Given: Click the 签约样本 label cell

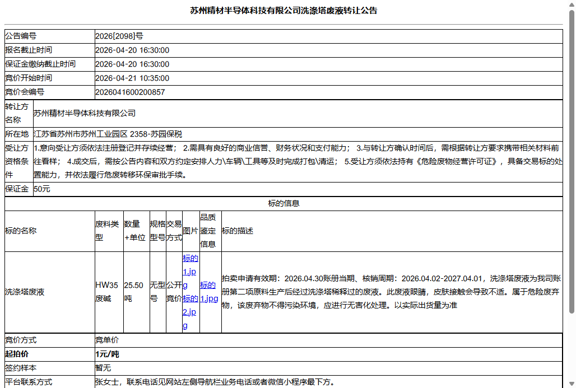Looking at the screenshot, I should point(50,368).
